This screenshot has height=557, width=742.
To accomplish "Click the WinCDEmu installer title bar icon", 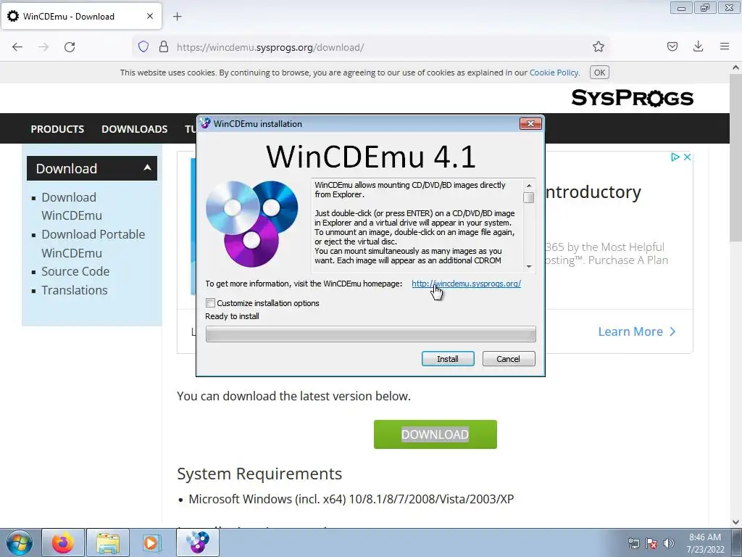I will coord(205,123).
